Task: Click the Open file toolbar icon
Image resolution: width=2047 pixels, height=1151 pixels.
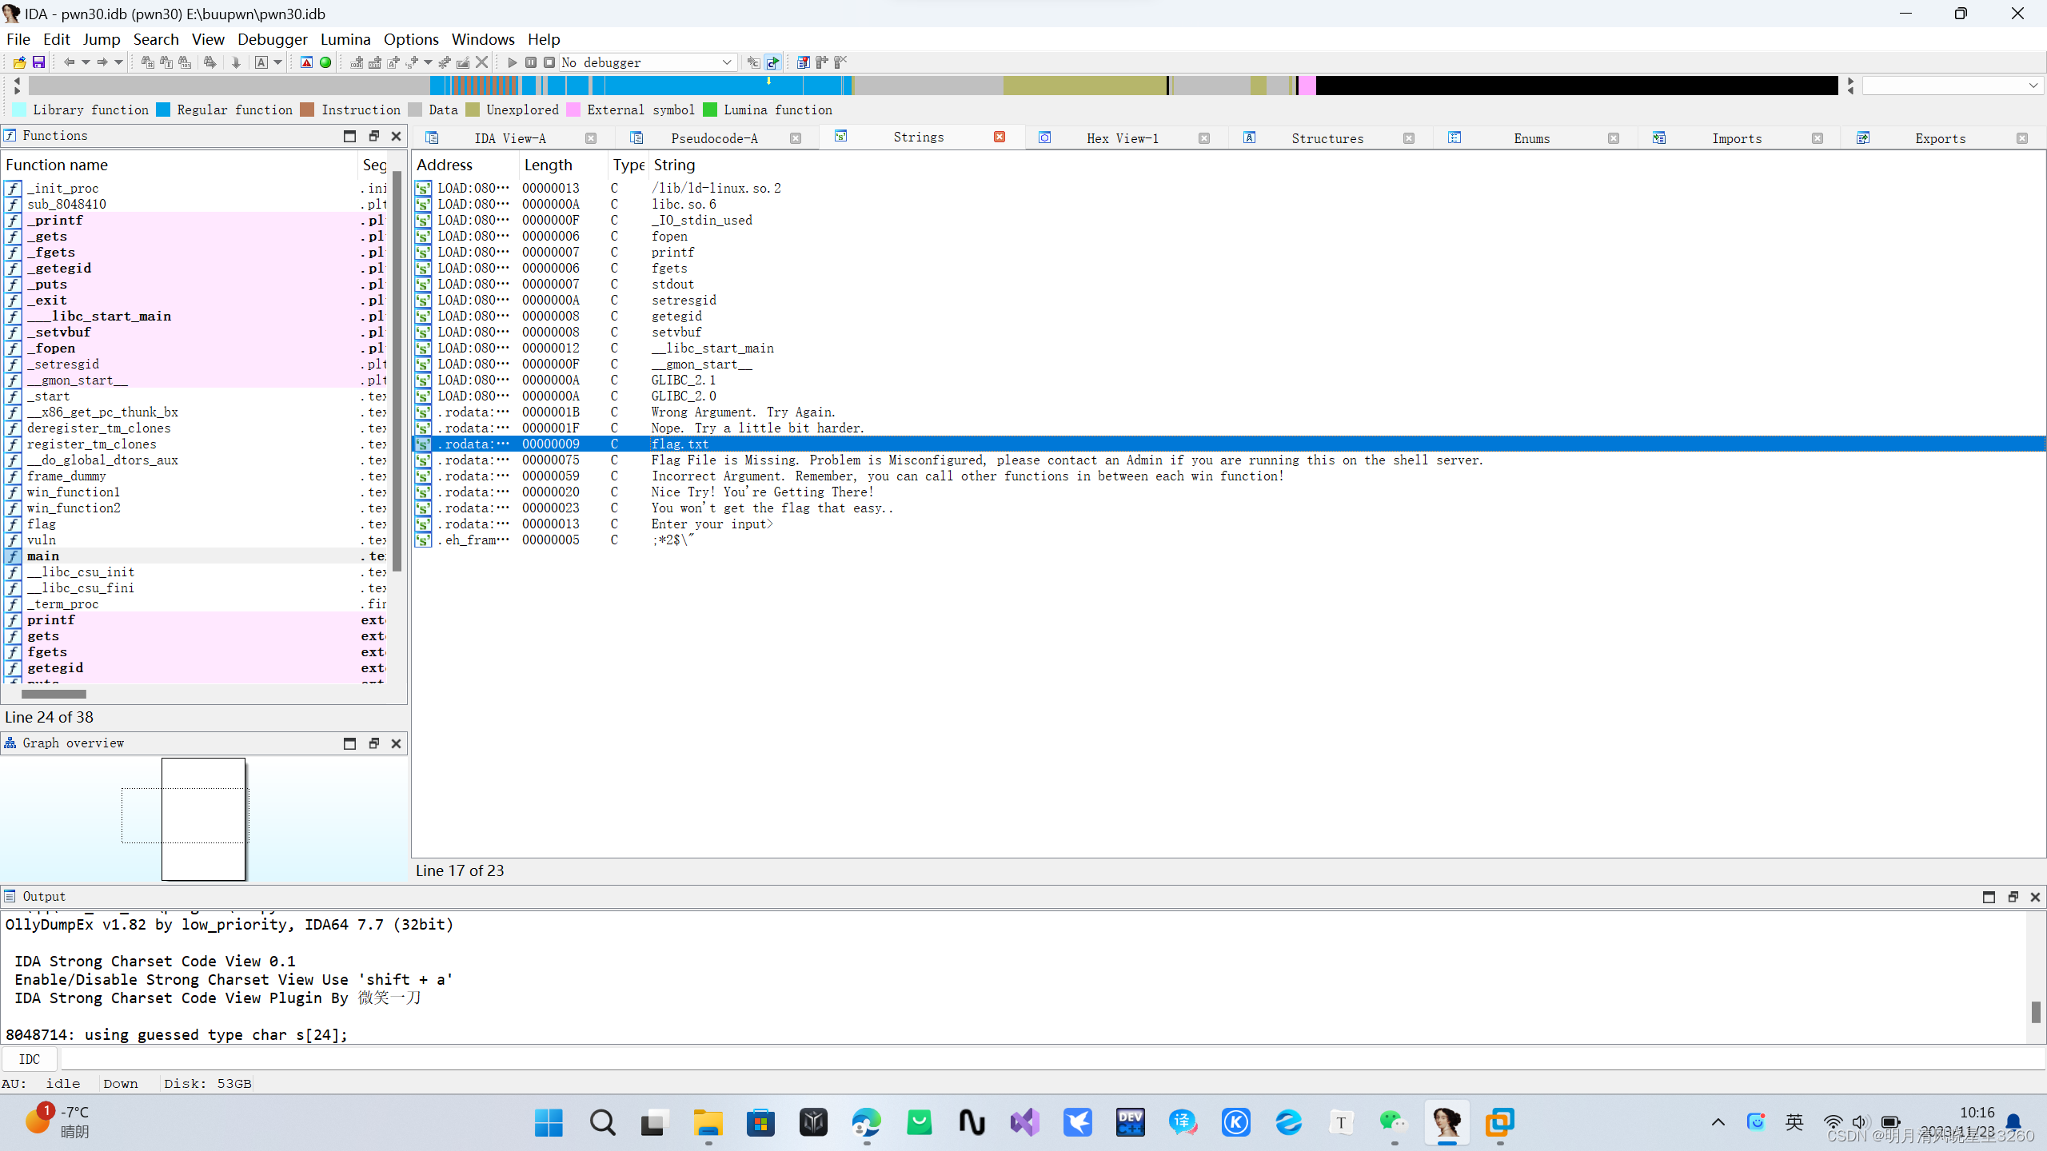Action: pyautogui.click(x=19, y=62)
